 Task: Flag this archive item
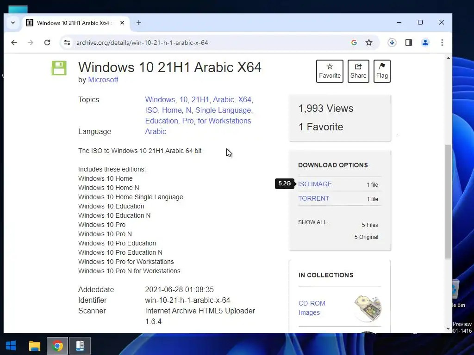pos(382,71)
